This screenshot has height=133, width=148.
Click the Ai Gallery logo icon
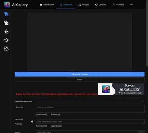[x=7, y=5]
